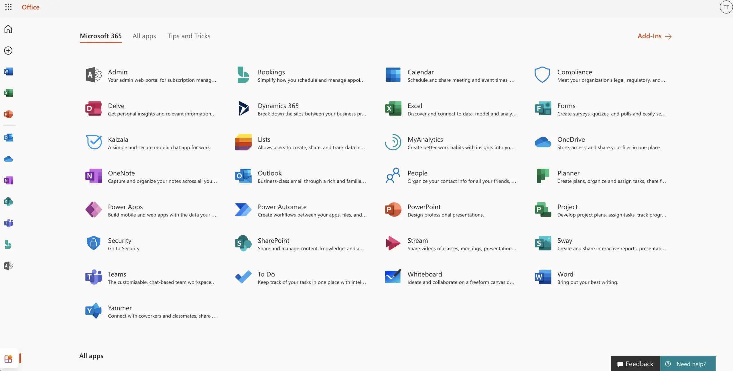
Task: Open the app launcher waffle icon
Action: 8,7
